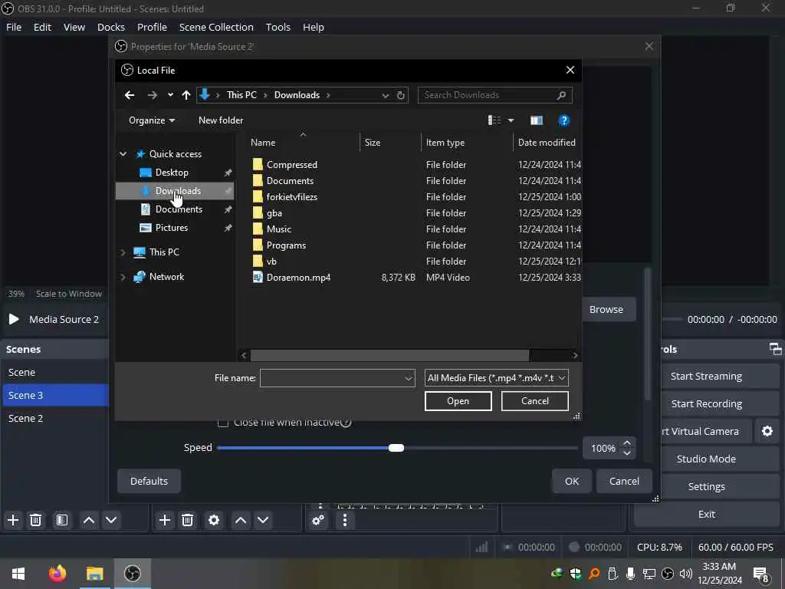Open All Media Files type dropdown

point(497,378)
